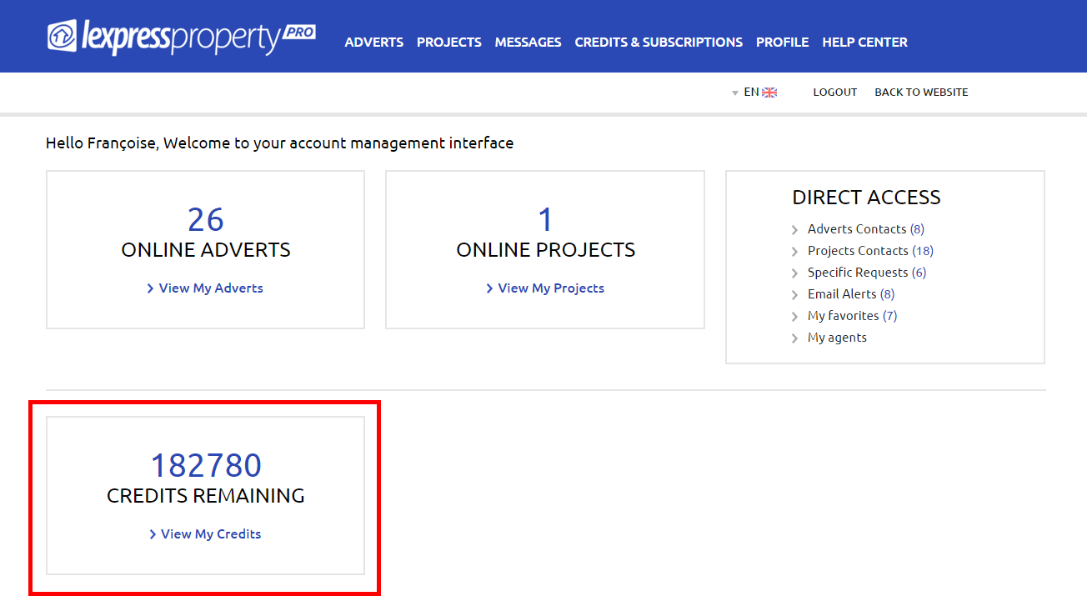This screenshot has height=606, width=1087.
Task: Open the Profile menu item
Action: [783, 42]
